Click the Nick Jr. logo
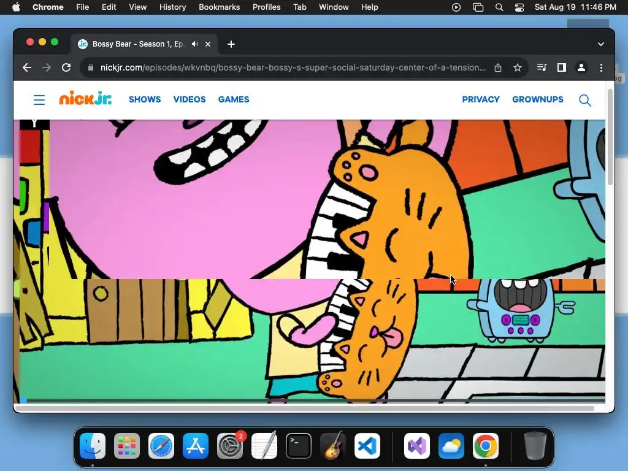Screen dimensions: 628x471 pyautogui.click(x=85, y=98)
